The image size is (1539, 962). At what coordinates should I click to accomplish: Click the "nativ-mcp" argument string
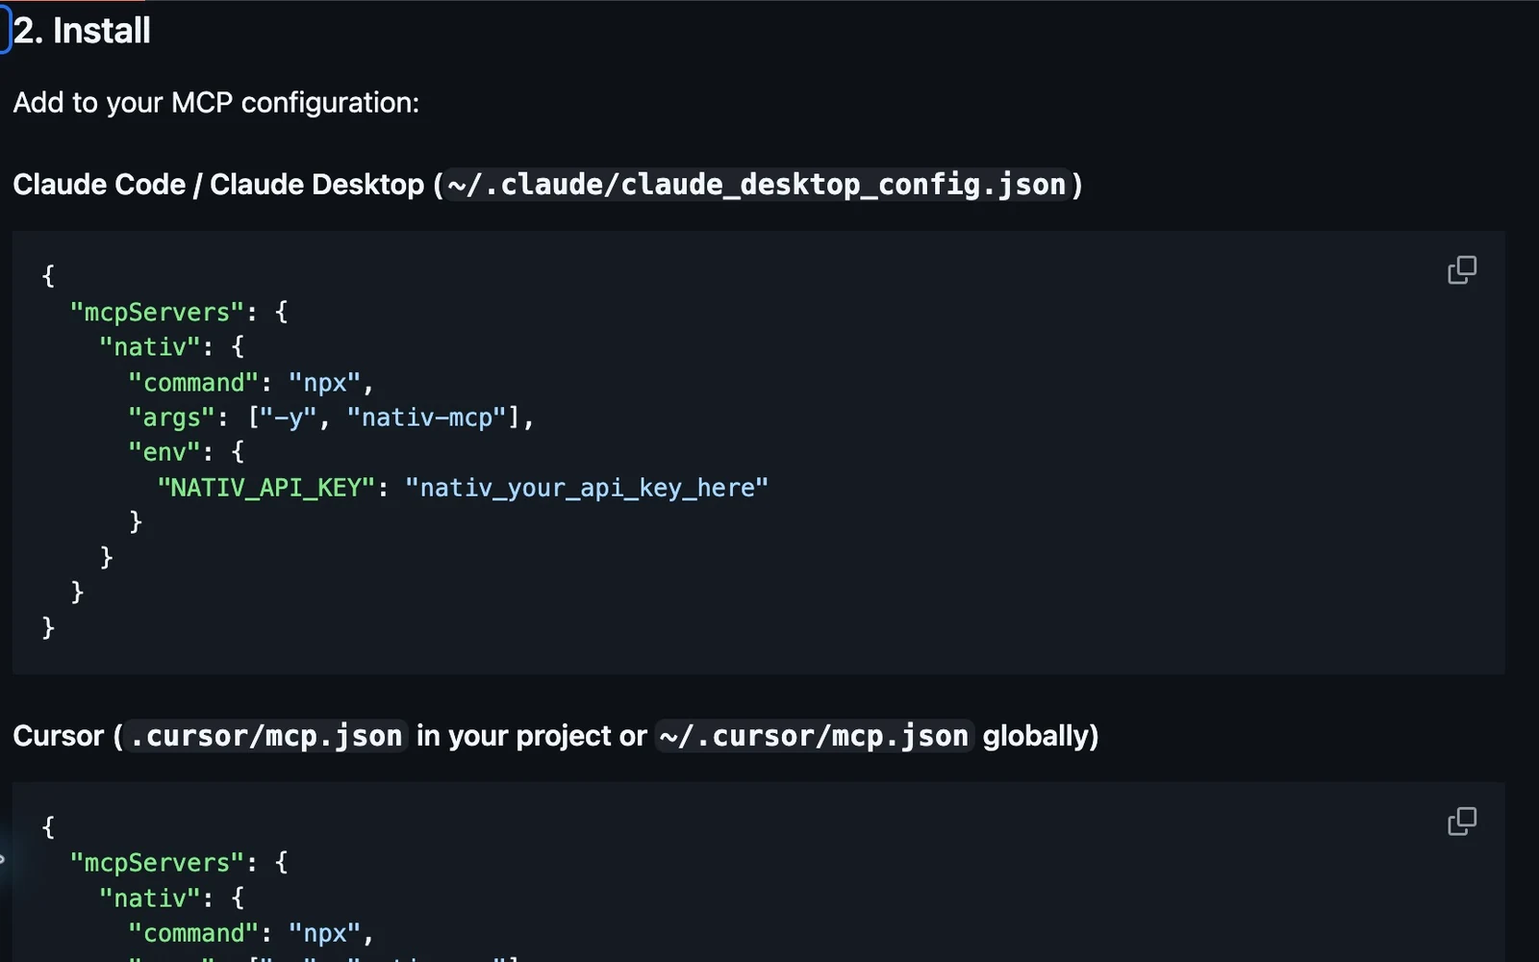(426, 418)
